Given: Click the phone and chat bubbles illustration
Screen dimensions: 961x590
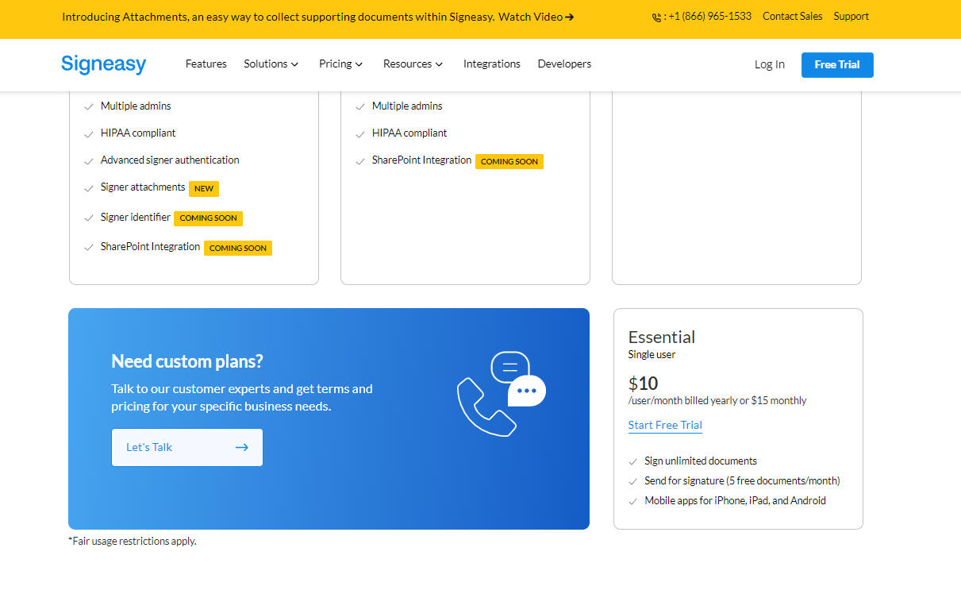Looking at the screenshot, I should (502, 394).
